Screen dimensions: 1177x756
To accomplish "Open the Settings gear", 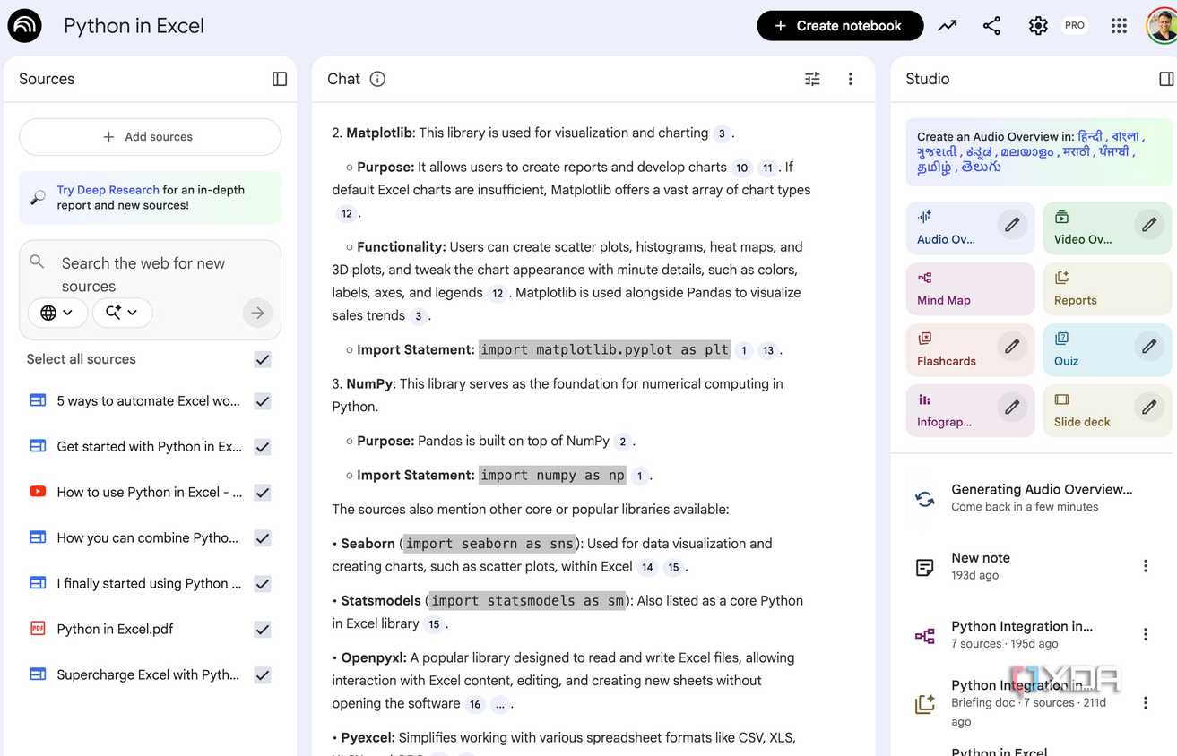I will coord(1038,26).
